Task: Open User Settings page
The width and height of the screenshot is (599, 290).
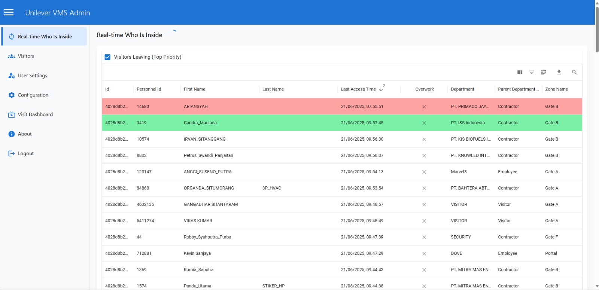Action: (32, 76)
